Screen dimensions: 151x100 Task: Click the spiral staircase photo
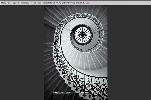click(76, 53)
